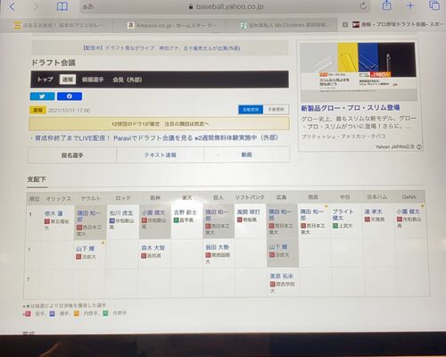Open 隅田 知一郎 in the 広島 column
Image resolution: width=446 pixels, height=357 pixels.
[x=280, y=214]
